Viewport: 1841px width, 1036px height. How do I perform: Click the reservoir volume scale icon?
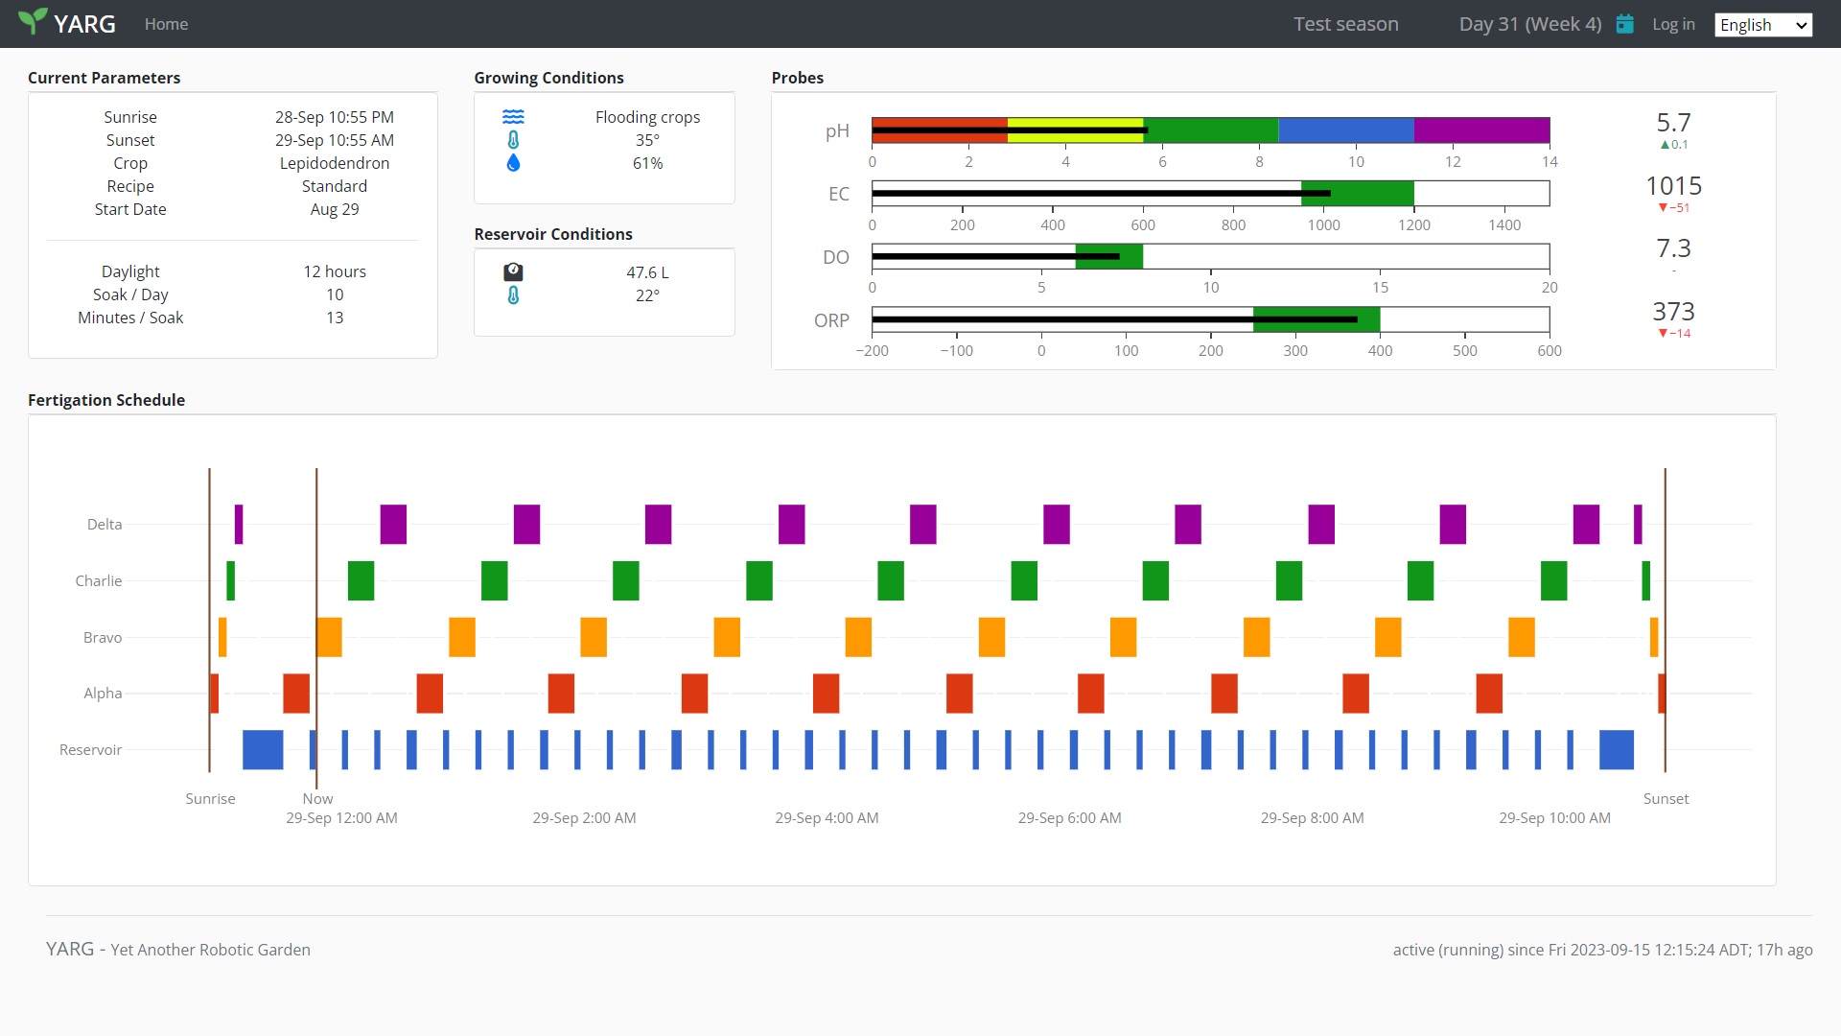513,272
